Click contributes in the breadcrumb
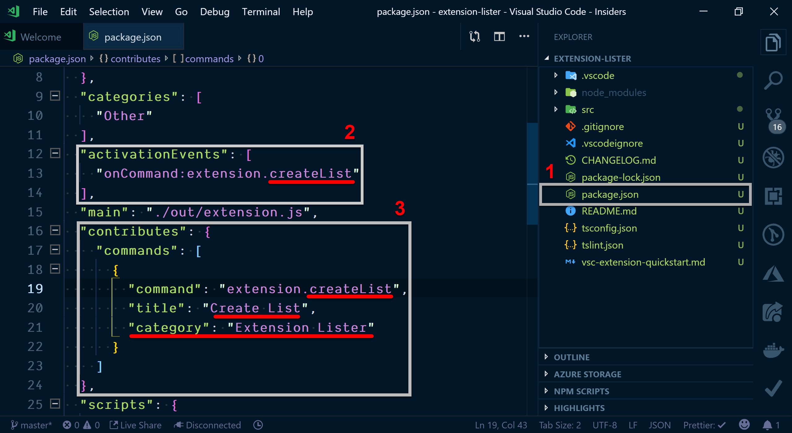Viewport: 792px width, 433px height. click(x=130, y=58)
